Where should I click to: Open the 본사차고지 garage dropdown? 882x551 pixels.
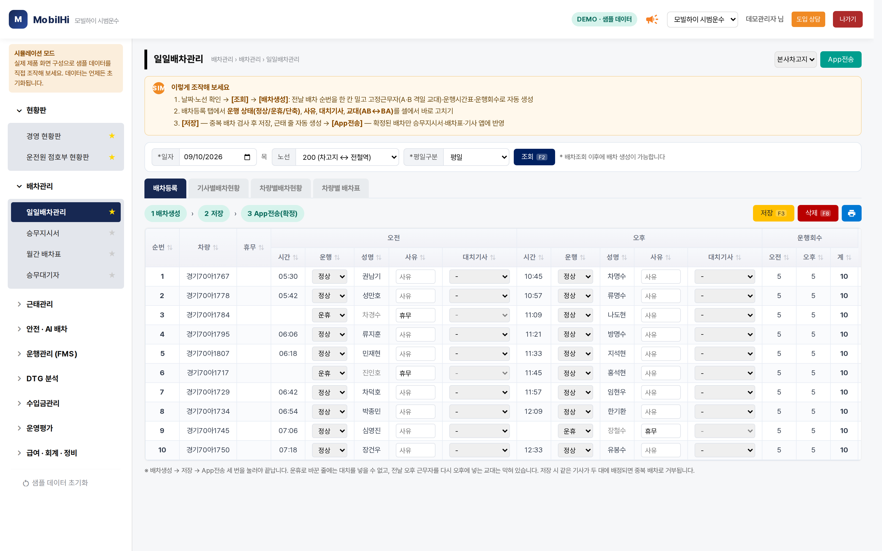(795, 60)
